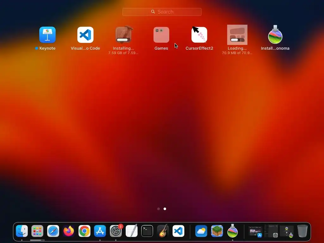Screen dimensions: 324x243
Task: Launch the CursorEffect2 app
Action: point(199,35)
